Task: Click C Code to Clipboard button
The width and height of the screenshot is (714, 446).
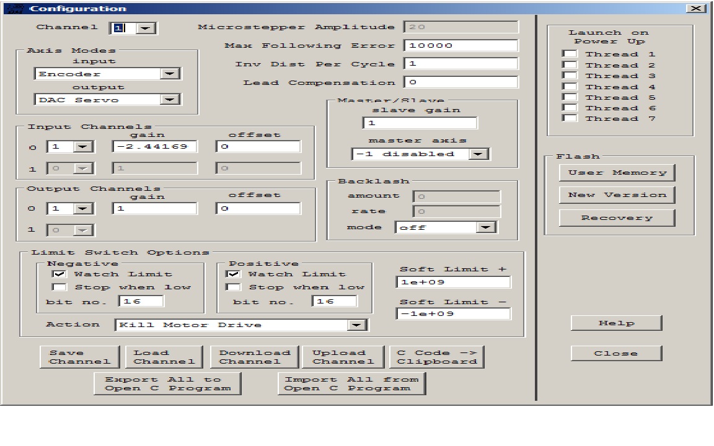Action: 436,357
